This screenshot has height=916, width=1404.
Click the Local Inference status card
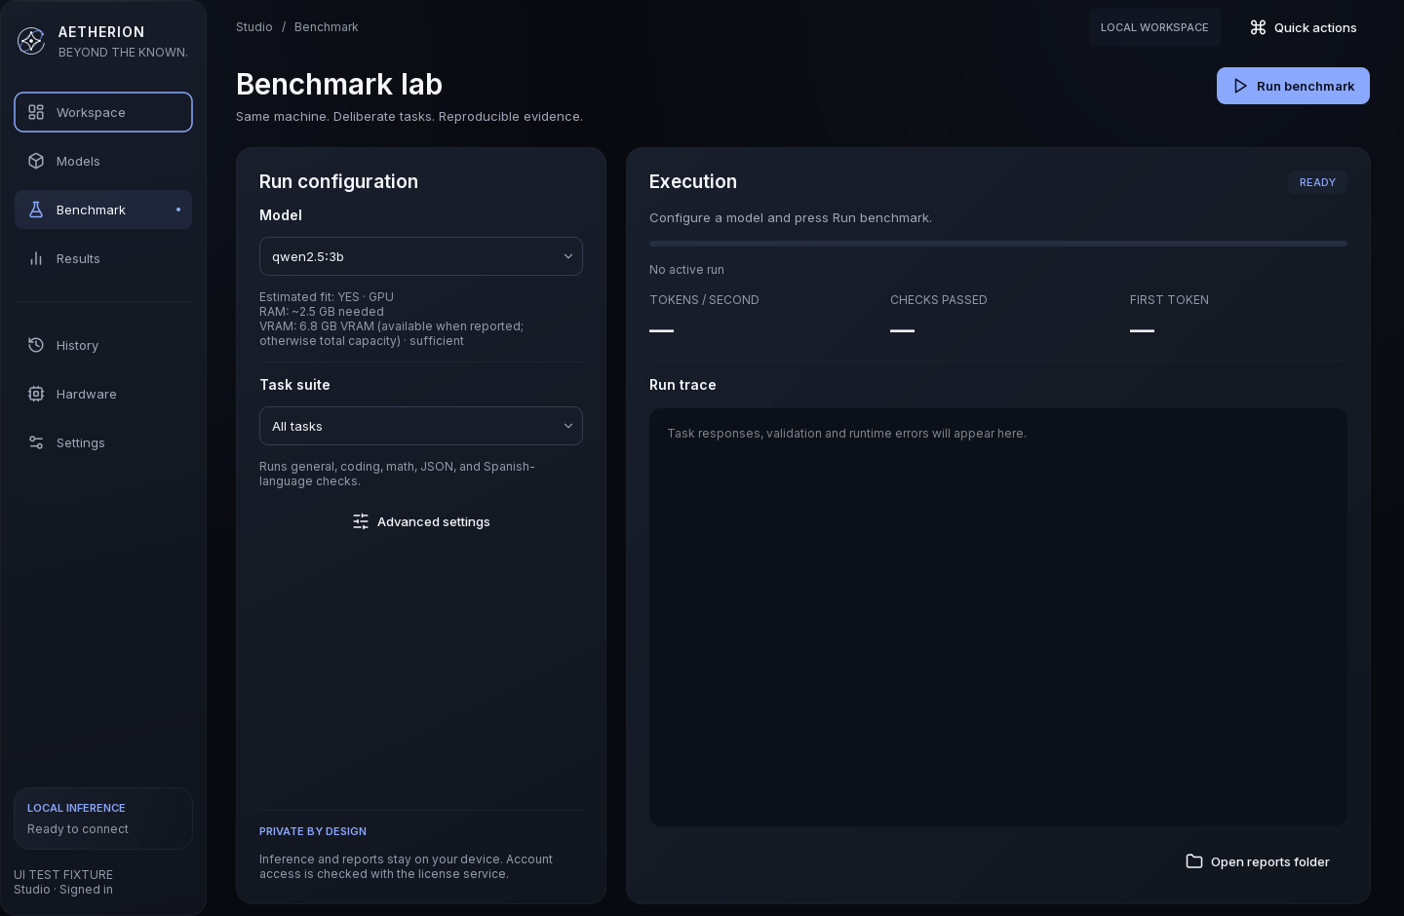(x=103, y=819)
